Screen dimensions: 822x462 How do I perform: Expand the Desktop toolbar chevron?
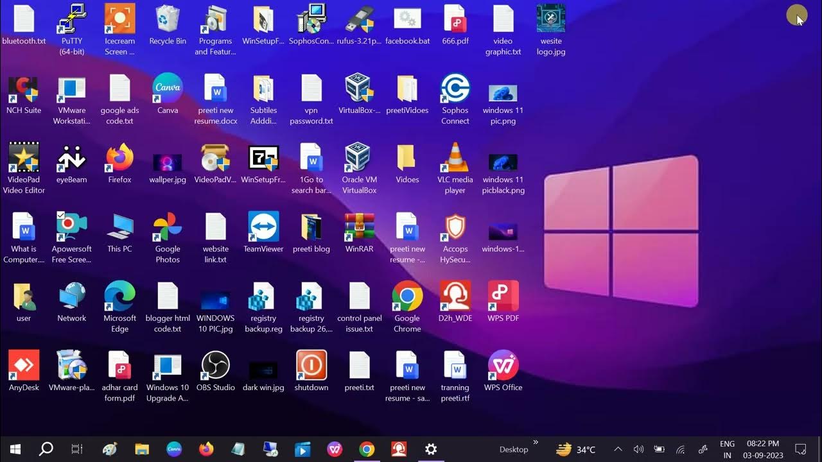click(536, 442)
